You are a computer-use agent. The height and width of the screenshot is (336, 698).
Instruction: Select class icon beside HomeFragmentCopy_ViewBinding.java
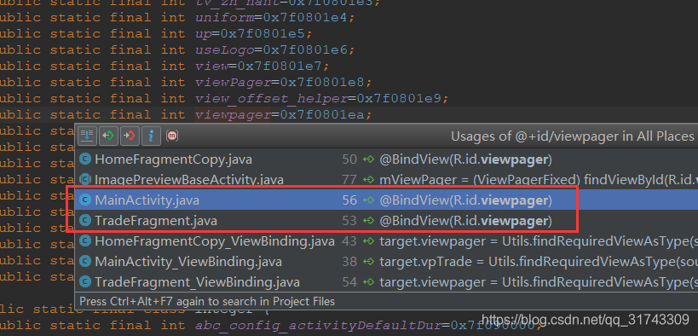[x=85, y=241]
